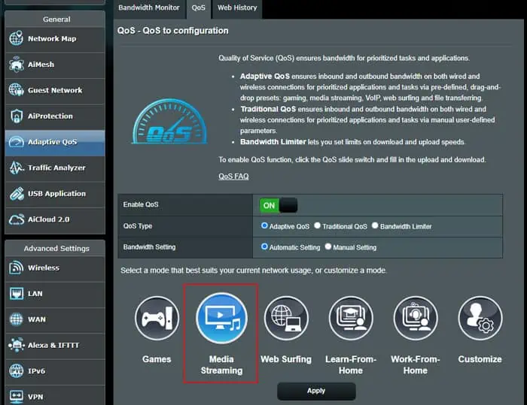Open the Traffic Analyzer waveform icon
The height and width of the screenshot is (405, 527).
pos(16,168)
